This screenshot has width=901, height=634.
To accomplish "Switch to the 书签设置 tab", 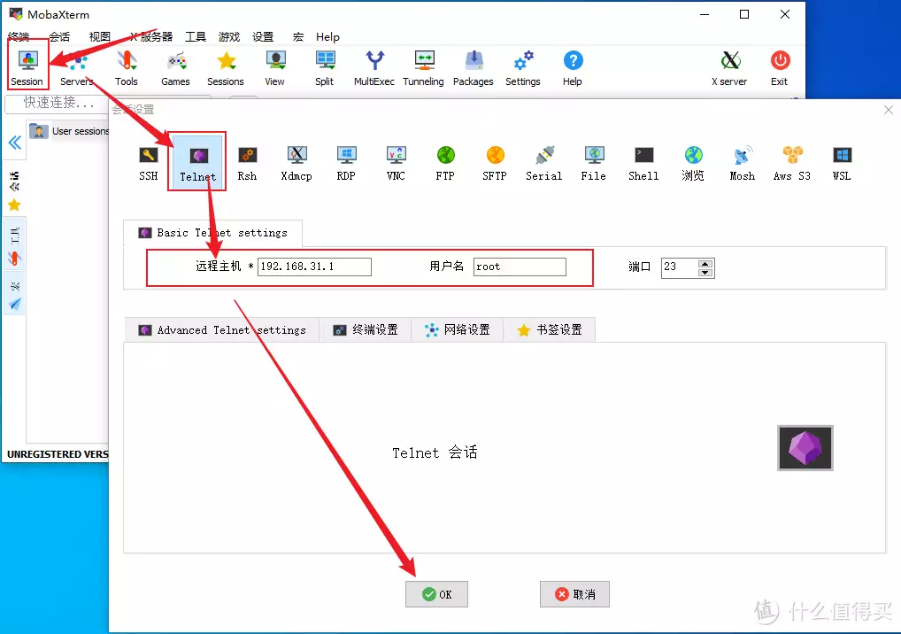I will pos(550,330).
